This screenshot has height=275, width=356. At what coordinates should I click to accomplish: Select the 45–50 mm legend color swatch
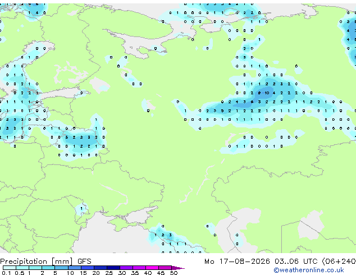pyautogui.click(x=165, y=268)
